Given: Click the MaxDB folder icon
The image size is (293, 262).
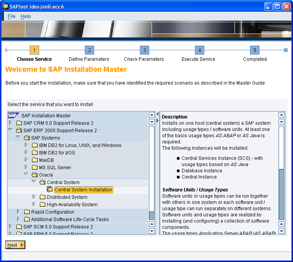Looking at the screenshot, I should [x=35, y=160].
